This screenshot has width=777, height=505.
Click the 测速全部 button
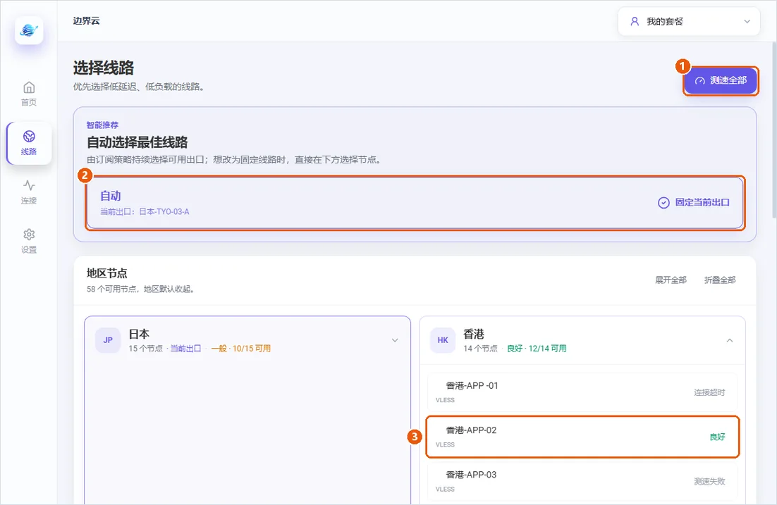click(721, 80)
